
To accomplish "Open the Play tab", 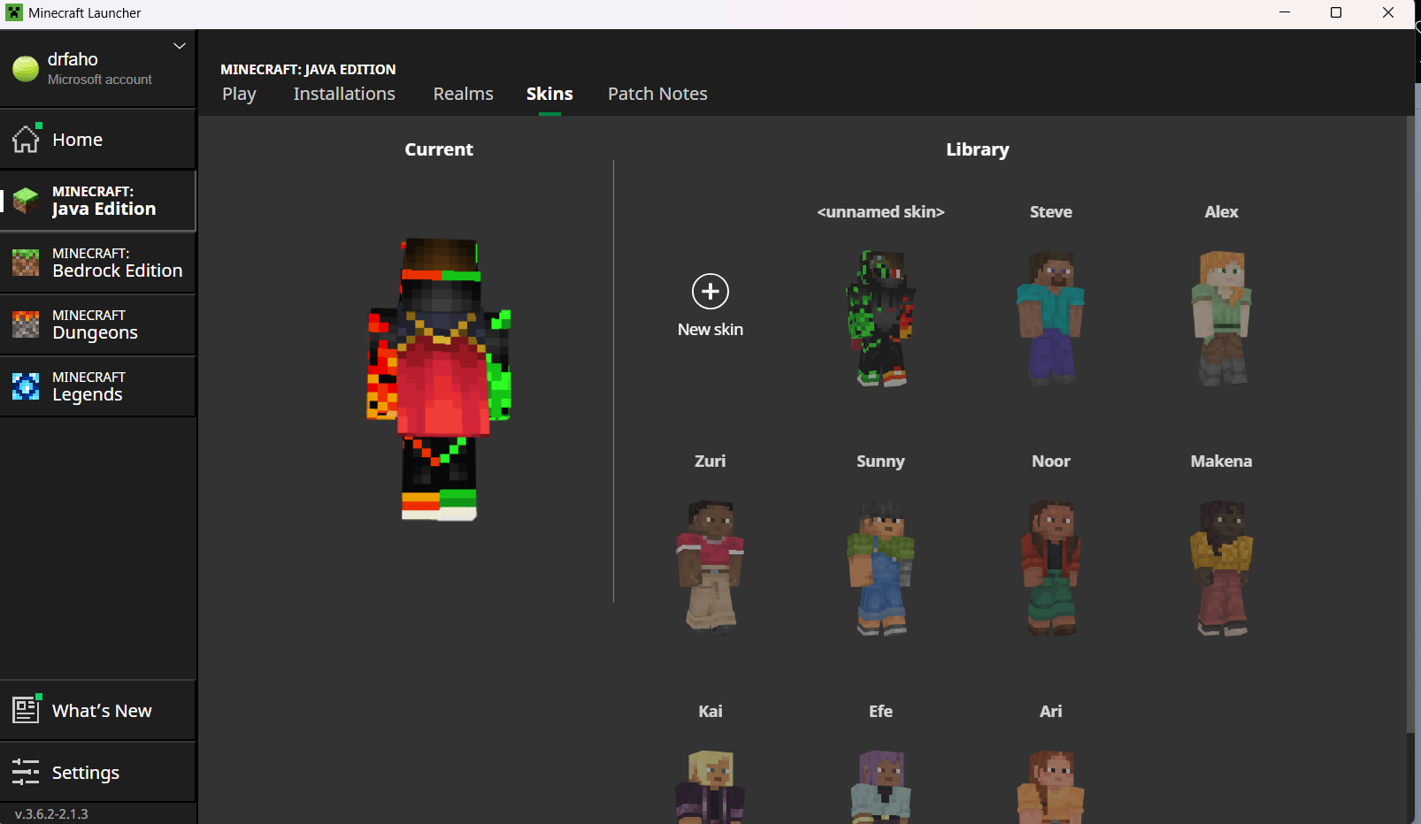I will point(239,94).
